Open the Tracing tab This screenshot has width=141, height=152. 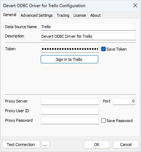pos(63,15)
